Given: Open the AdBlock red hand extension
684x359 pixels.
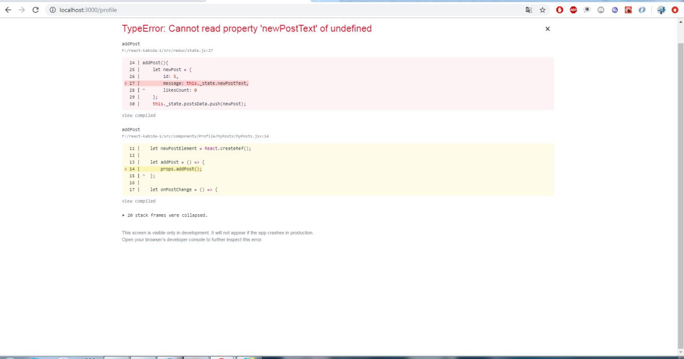Looking at the screenshot, I should click(x=559, y=10).
